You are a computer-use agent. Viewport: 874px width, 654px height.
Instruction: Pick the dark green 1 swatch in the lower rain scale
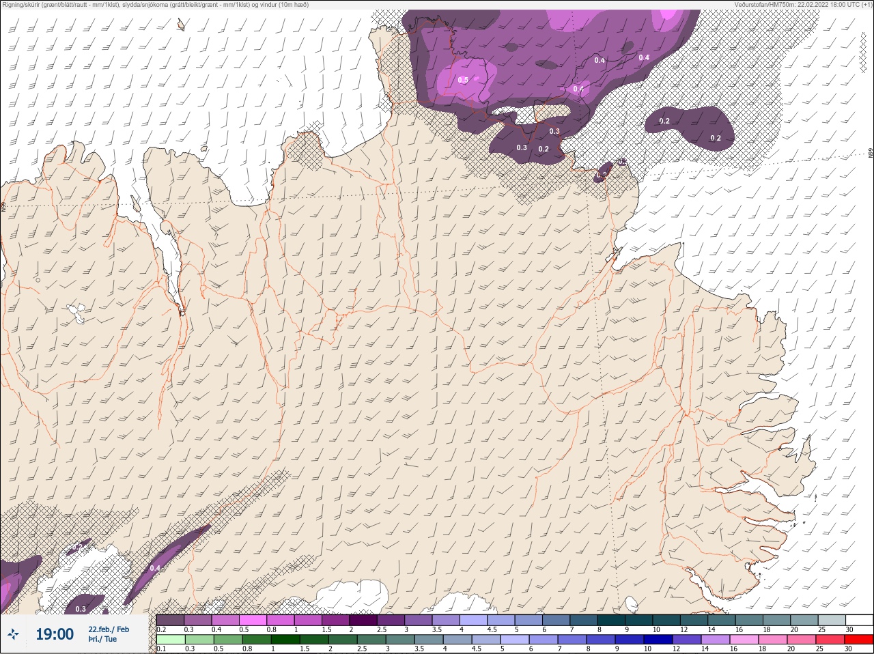[285, 640]
